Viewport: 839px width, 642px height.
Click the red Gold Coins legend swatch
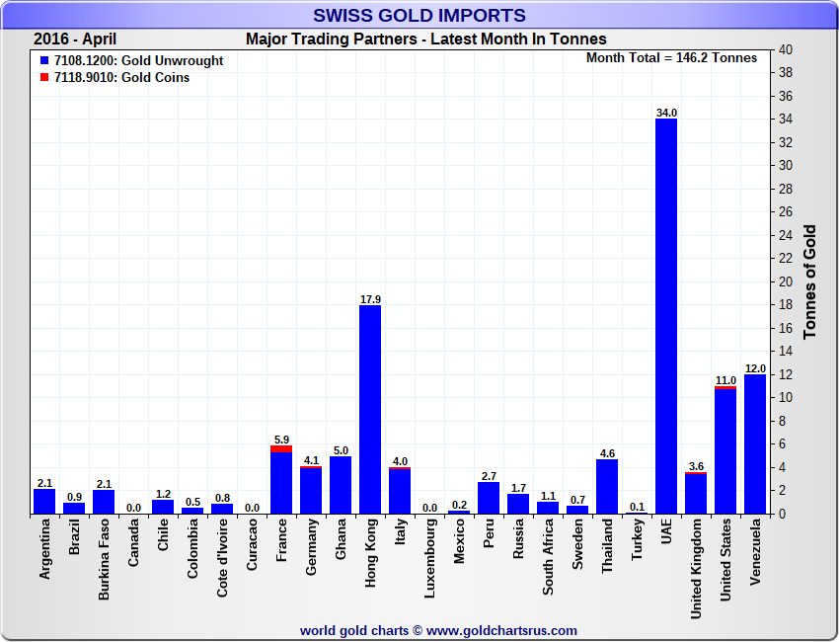pos(44,78)
